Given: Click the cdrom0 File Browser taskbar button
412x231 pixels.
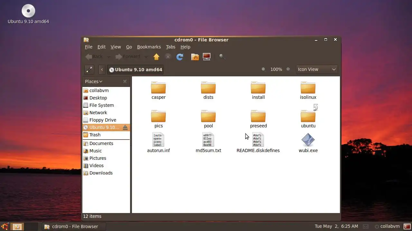Looking at the screenshot, I should pyautogui.click(x=74, y=227).
